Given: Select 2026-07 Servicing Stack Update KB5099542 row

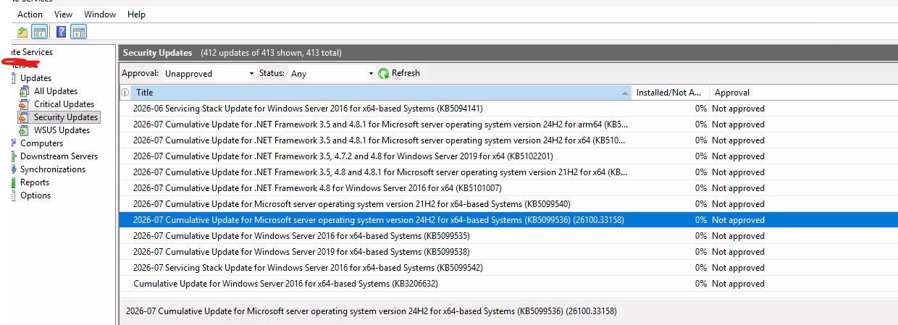Looking at the screenshot, I should 508,268.
